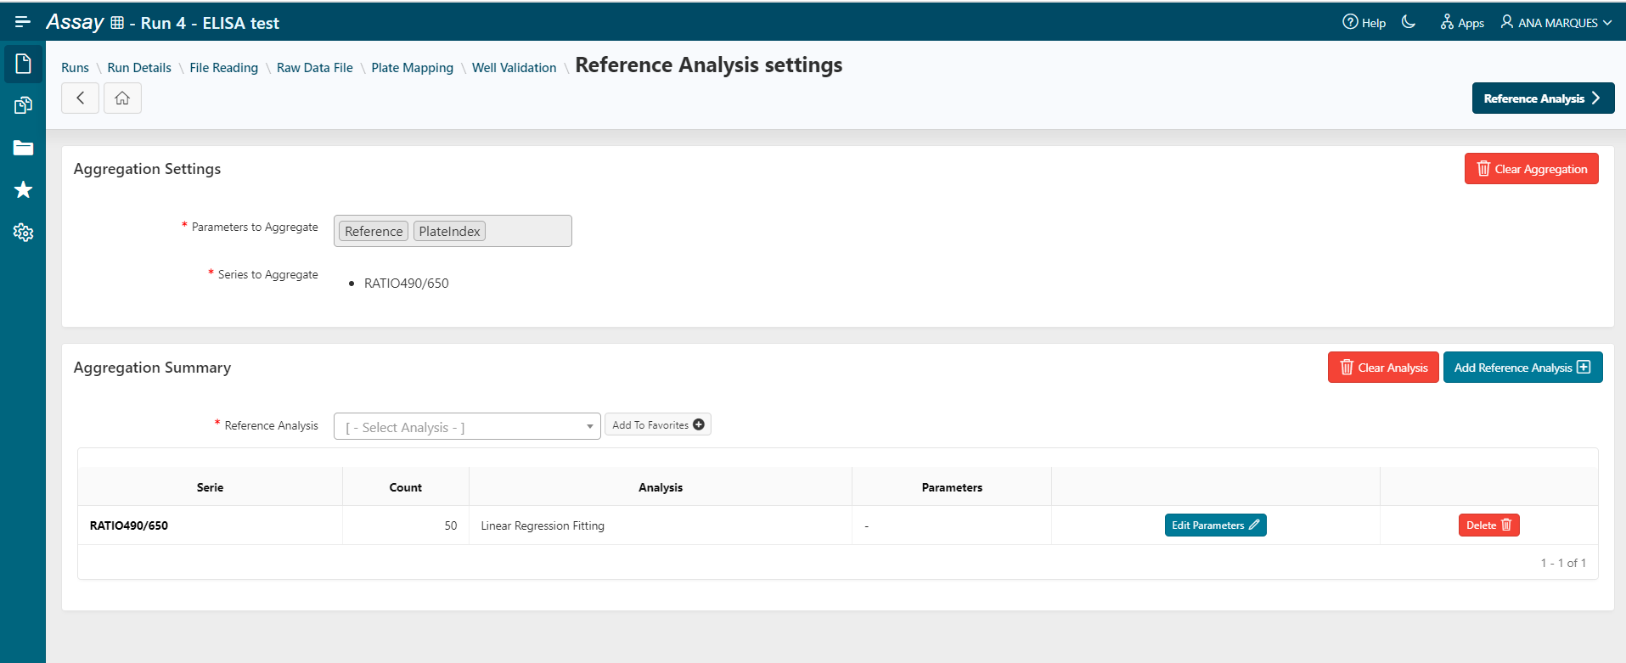Delete the RATIO490/650 analysis row
1626x663 pixels.
click(1488, 525)
